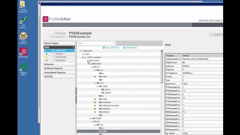Open the Datasets section
The height and width of the screenshot is (135, 240).
[59, 64]
